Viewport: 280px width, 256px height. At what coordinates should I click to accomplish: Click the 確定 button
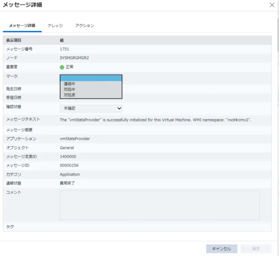point(256,248)
